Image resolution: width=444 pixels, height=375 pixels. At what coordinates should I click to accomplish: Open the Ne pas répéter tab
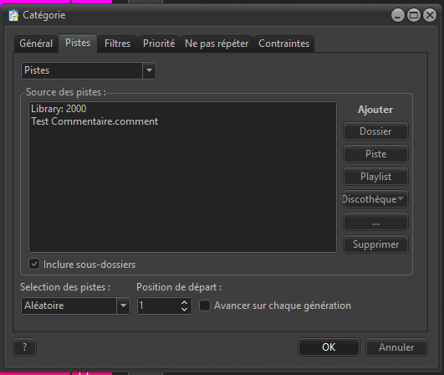pyautogui.click(x=217, y=44)
